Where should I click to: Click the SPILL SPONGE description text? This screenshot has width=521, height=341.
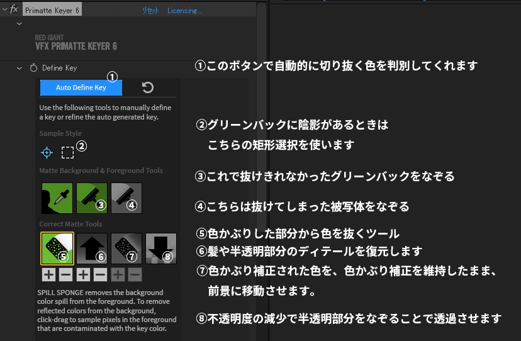[107, 310]
